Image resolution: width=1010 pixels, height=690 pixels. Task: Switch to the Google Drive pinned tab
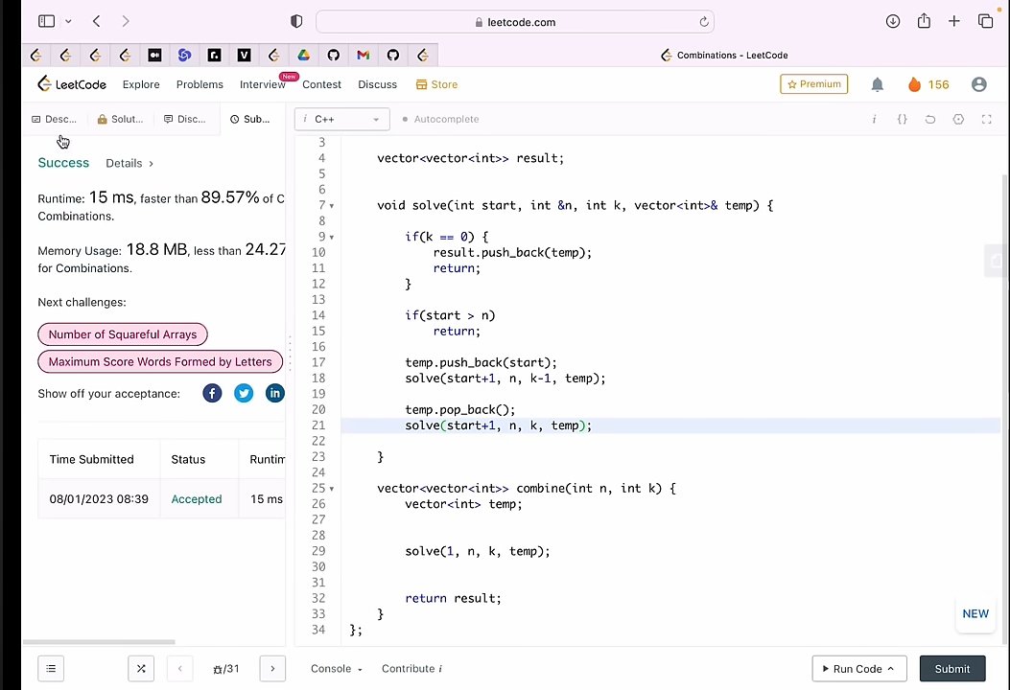tap(303, 56)
